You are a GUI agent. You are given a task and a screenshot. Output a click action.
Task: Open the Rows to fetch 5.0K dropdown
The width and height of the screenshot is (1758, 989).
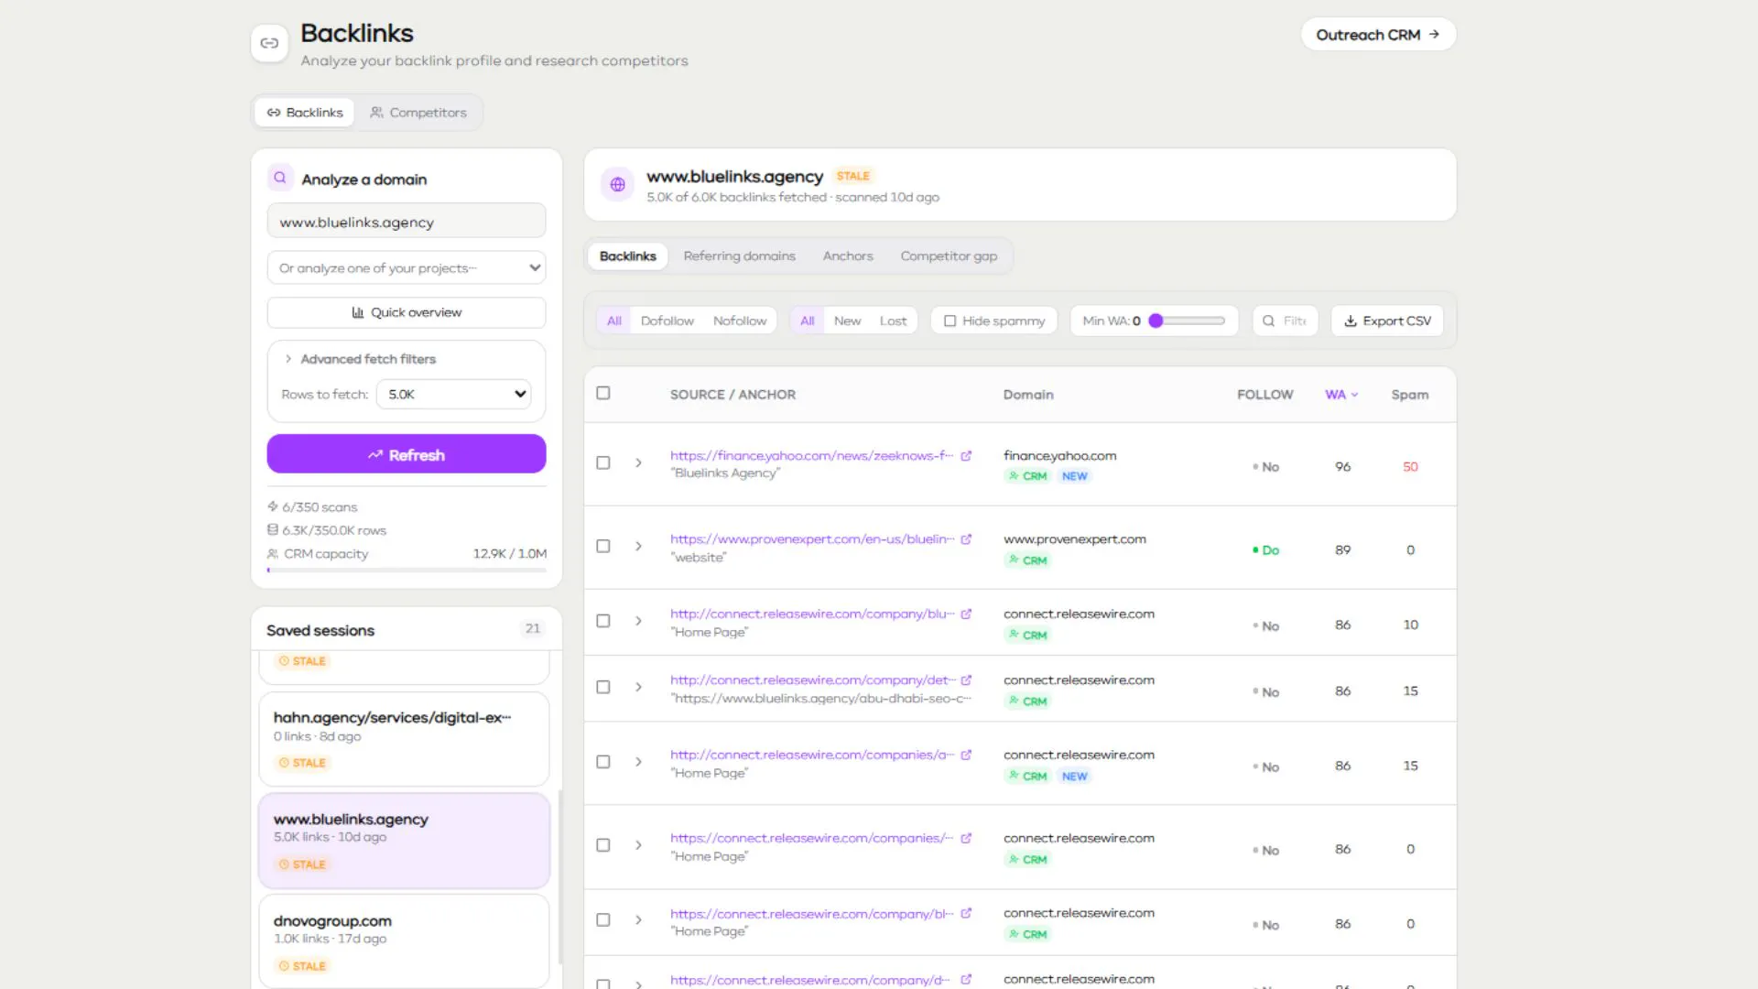click(454, 395)
